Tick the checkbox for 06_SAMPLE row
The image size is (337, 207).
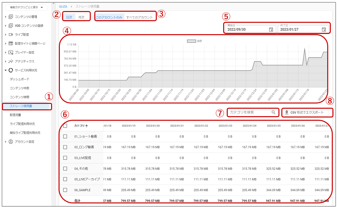[x=65, y=190]
